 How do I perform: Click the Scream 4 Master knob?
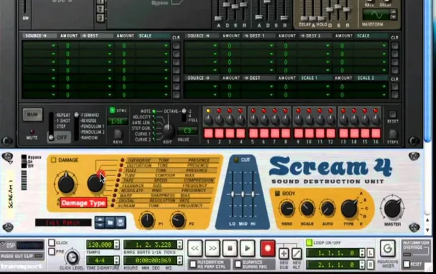point(392,209)
